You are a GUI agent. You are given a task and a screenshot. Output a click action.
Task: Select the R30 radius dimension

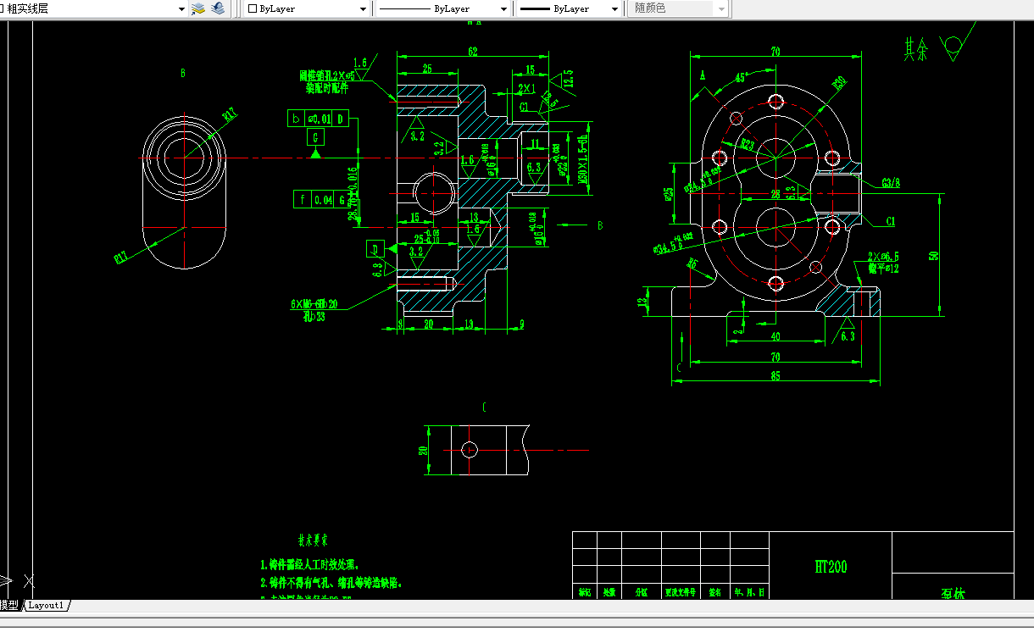[x=839, y=83]
